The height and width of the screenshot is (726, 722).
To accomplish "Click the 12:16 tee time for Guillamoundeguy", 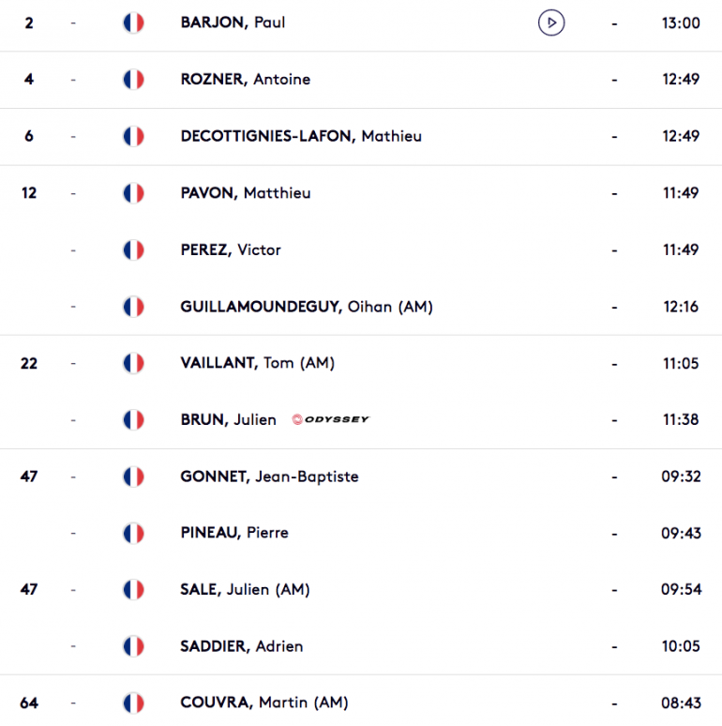I will coord(681,307).
